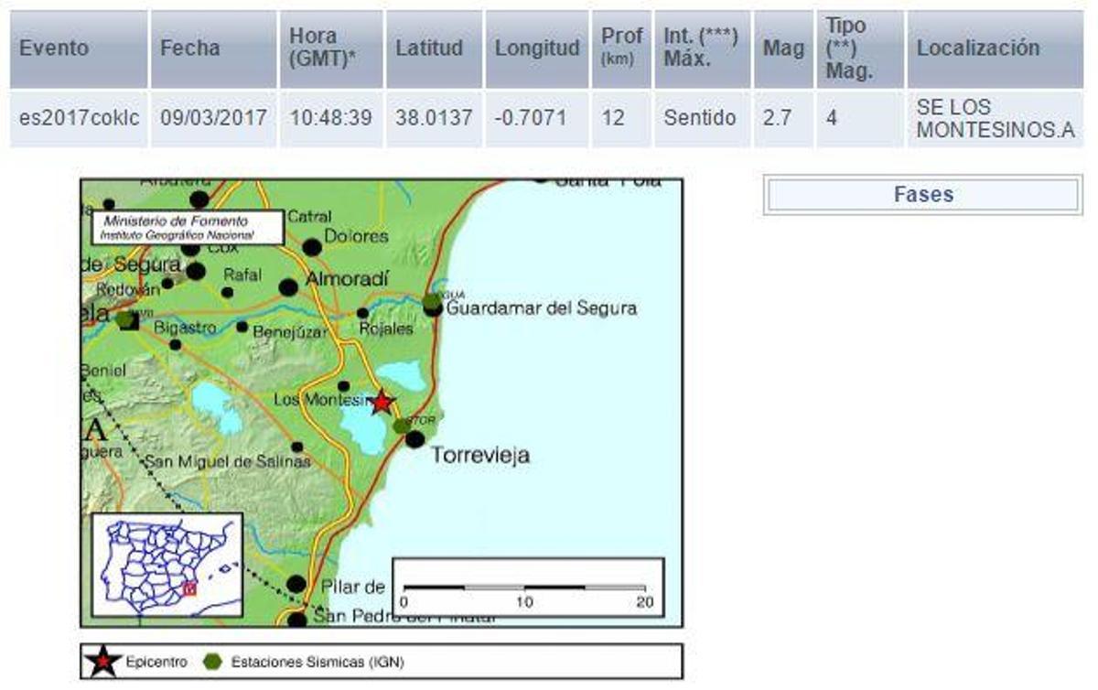Click the Instituto Geográfico Nacional label box
The width and height of the screenshot is (1098, 690).
(187, 227)
